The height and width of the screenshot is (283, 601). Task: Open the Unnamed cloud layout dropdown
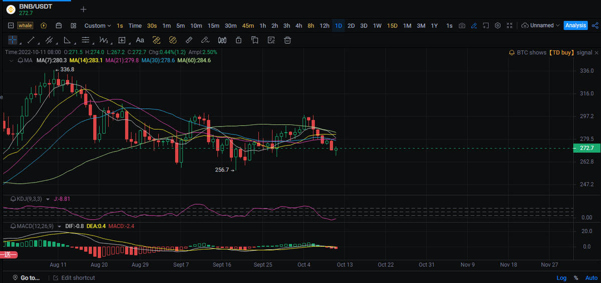pos(540,25)
